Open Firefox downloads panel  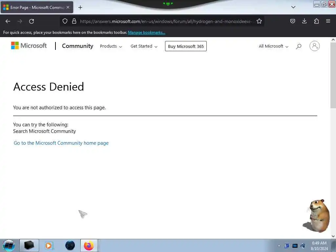(x=304, y=21)
